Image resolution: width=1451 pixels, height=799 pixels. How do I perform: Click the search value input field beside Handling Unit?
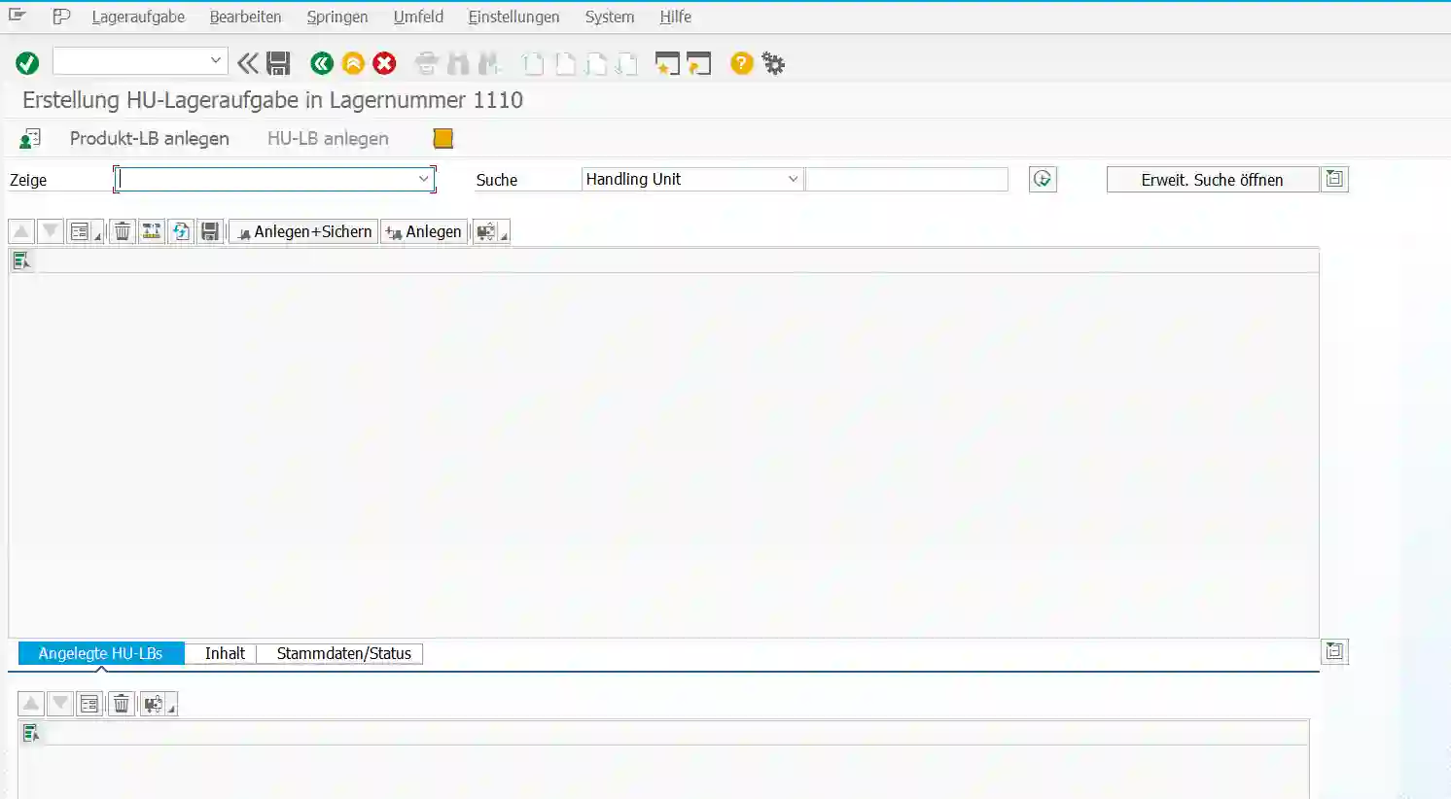[906, 180]
